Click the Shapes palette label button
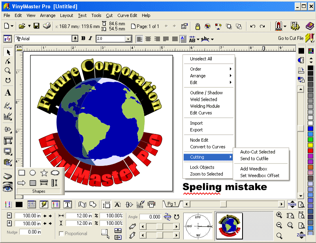This screenshot has width=316, height=243. click(39, 191)
